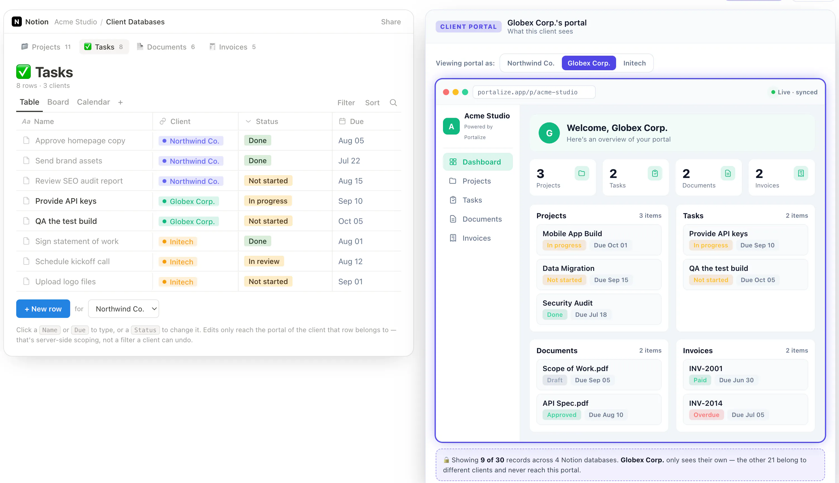839x483 pixels.
Task: Click the page icon beside Upload logo files
Action: click(26, 281)
